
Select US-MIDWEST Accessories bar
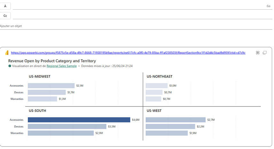pyautogui.click(x=51, y=86)
